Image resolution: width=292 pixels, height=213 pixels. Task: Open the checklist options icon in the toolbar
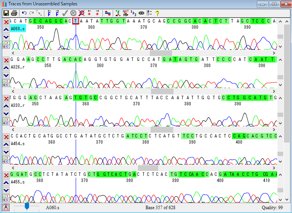[x=149, y=13]
